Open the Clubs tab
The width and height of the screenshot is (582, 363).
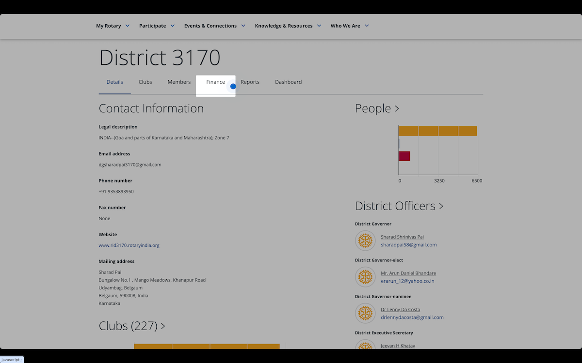(x=145, y=82)
